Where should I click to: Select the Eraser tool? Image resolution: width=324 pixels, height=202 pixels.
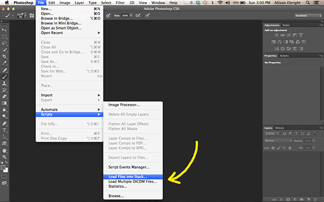coord(4,97)
